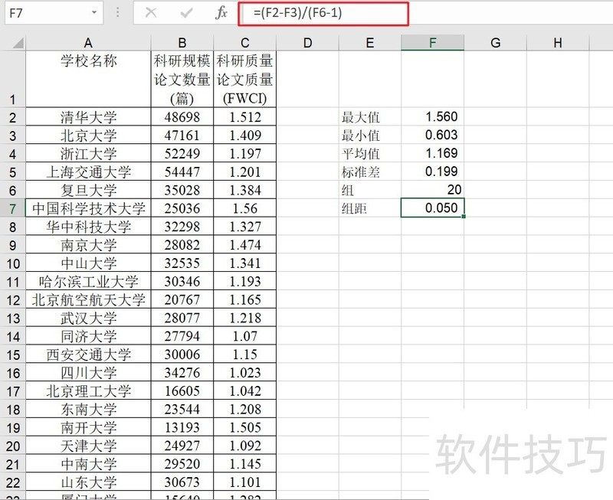Click the 组距 result cell 0.050
The width and height of the screenshot is (613, 500).
[x=432, y=208]
